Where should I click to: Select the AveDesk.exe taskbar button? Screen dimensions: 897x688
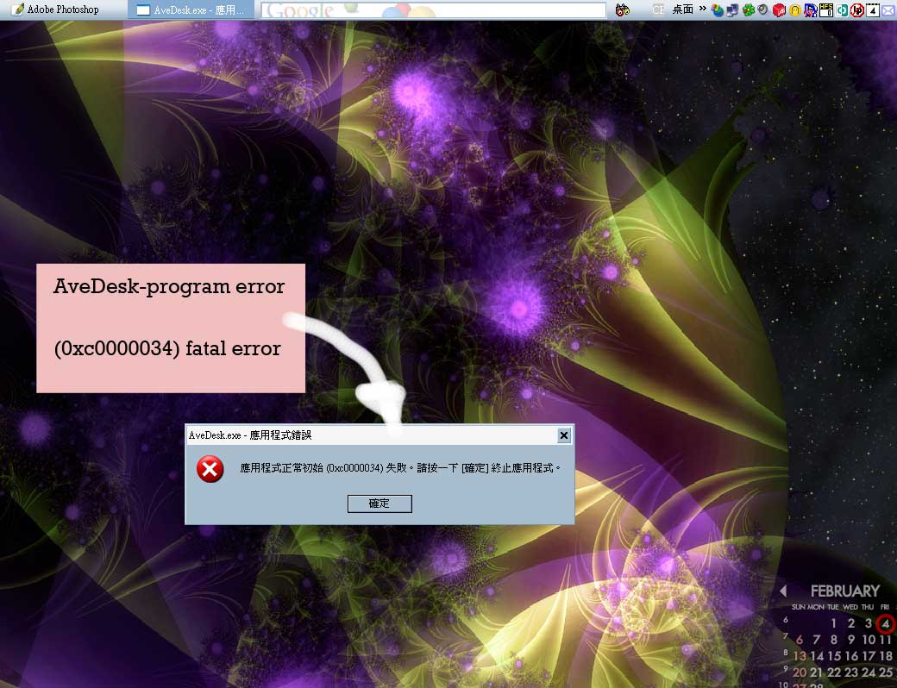tap(191, 9)
